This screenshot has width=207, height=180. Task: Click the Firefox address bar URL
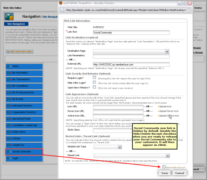[126, 10]
